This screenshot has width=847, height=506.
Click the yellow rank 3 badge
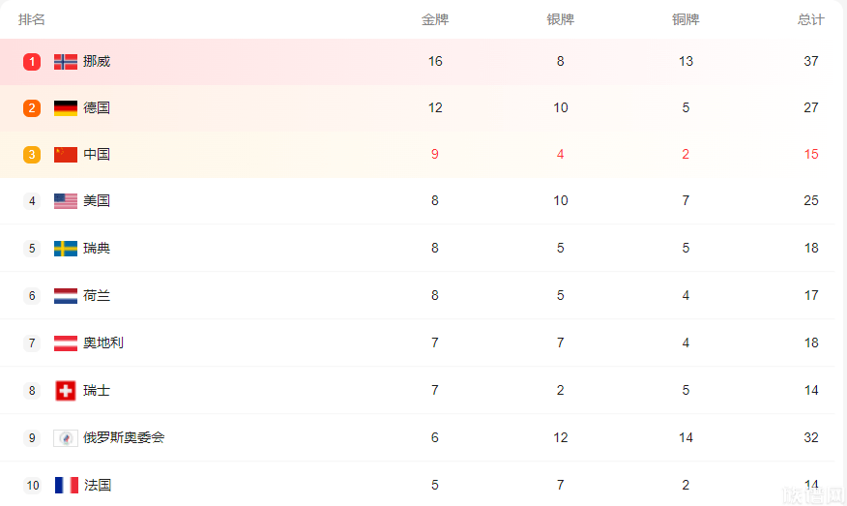pos(32,155)
